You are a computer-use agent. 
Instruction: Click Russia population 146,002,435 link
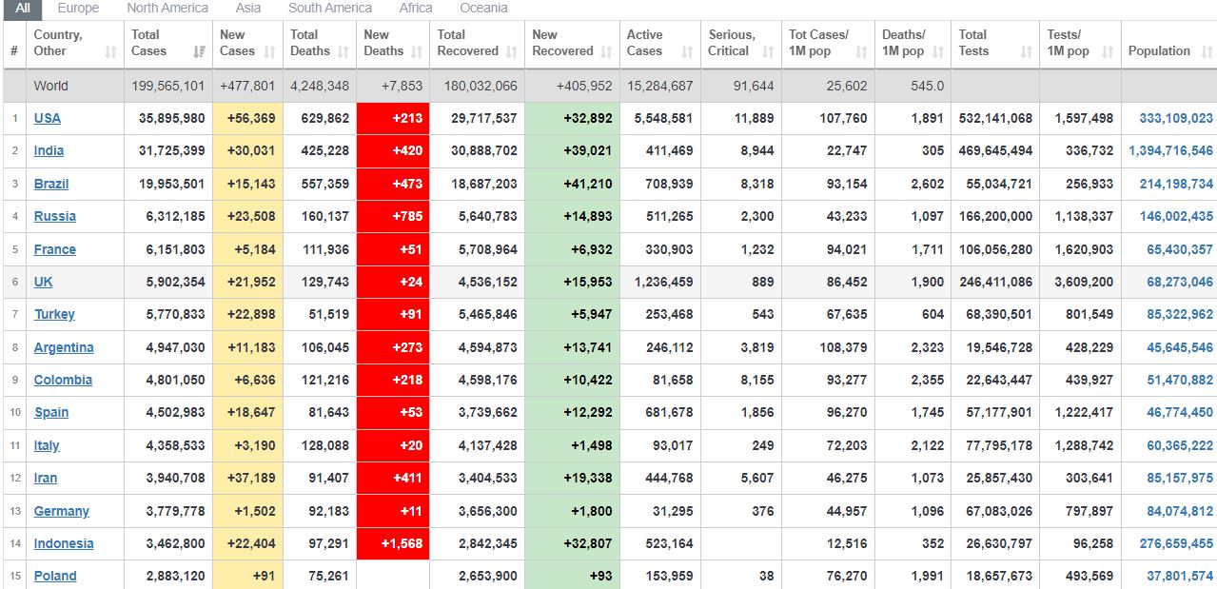[1176, 216]
